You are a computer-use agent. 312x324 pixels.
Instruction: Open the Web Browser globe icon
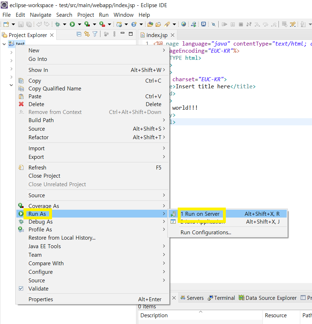click(183, 24)
